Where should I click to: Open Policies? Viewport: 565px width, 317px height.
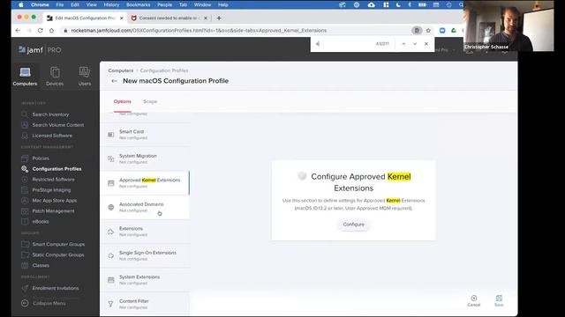(41, 158)
